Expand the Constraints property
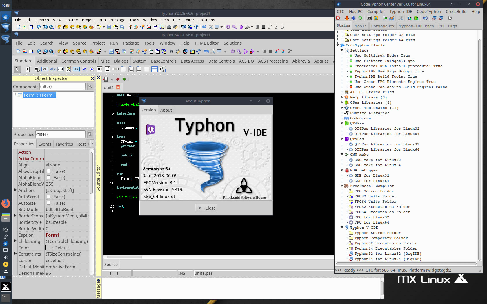The image size is (487, 304). (x=15, y=254)
